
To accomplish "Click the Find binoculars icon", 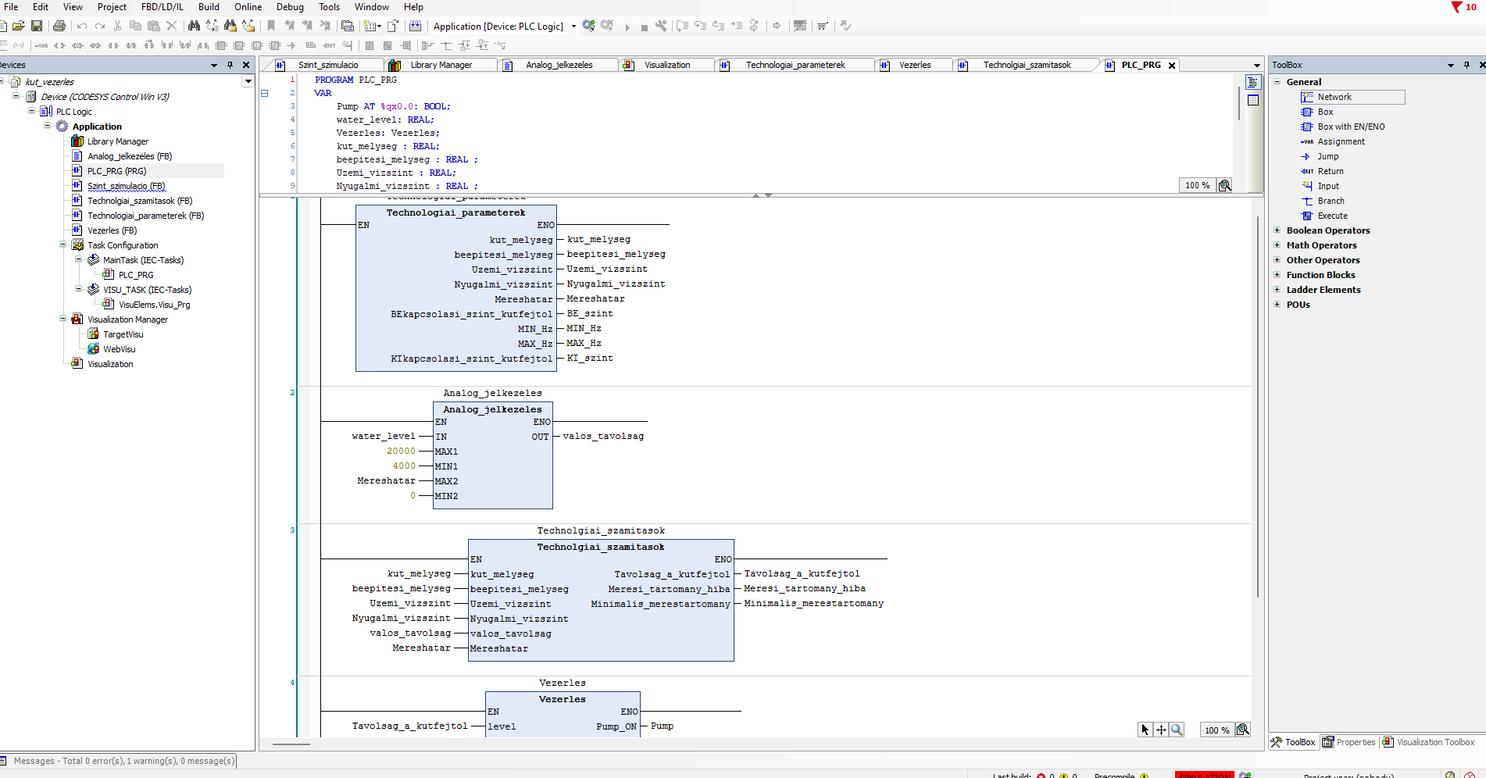I will (x=194, y=26).
